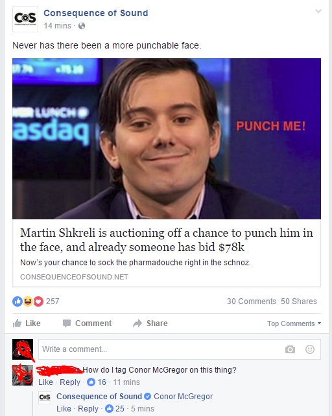Image resolution: width=332 pixels, height=416 pixels.
Task: Click the blue thumbs-up reaction icon
Action: pos(18,301)
